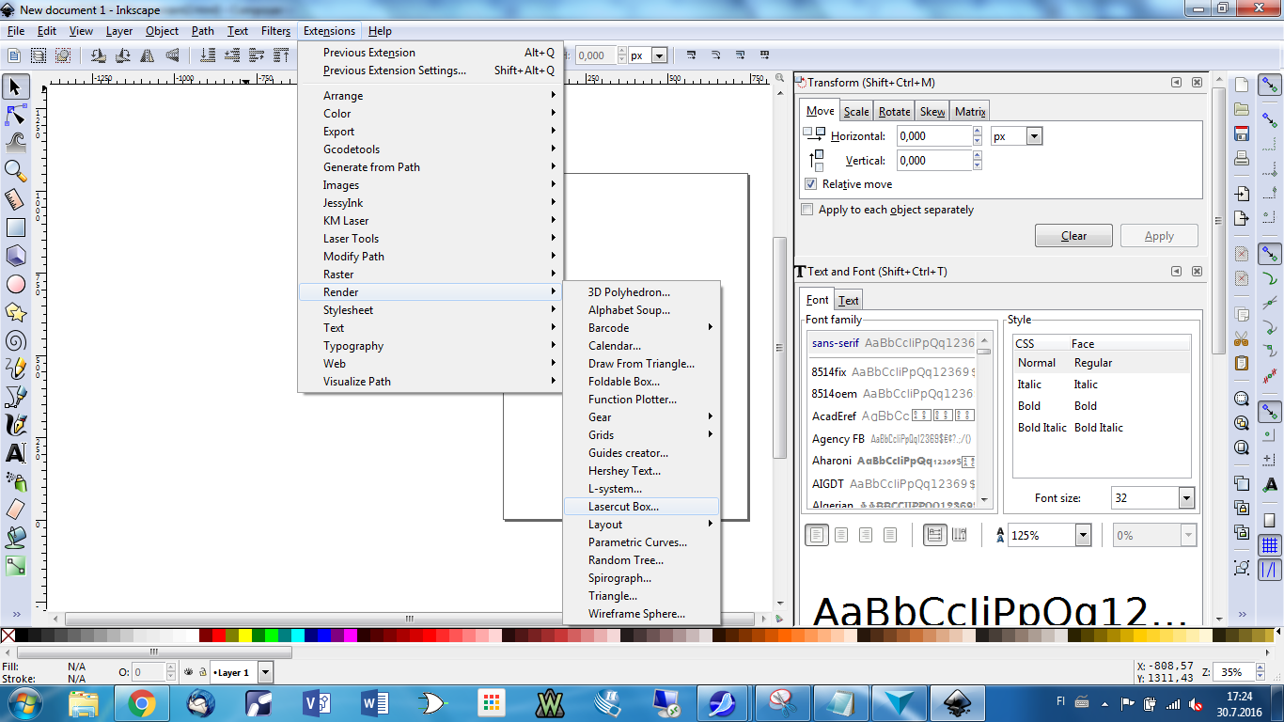Click the no-color X swatch
Viewport: 1284px width, 722px height.
pos(8,636)
